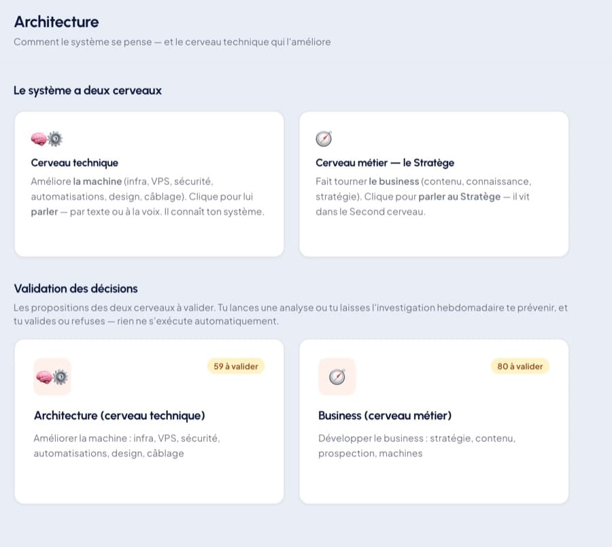Viewport: 612px width, 547px height.
Task: Click the '80 à valider' badge
Action: coord(520,366)
